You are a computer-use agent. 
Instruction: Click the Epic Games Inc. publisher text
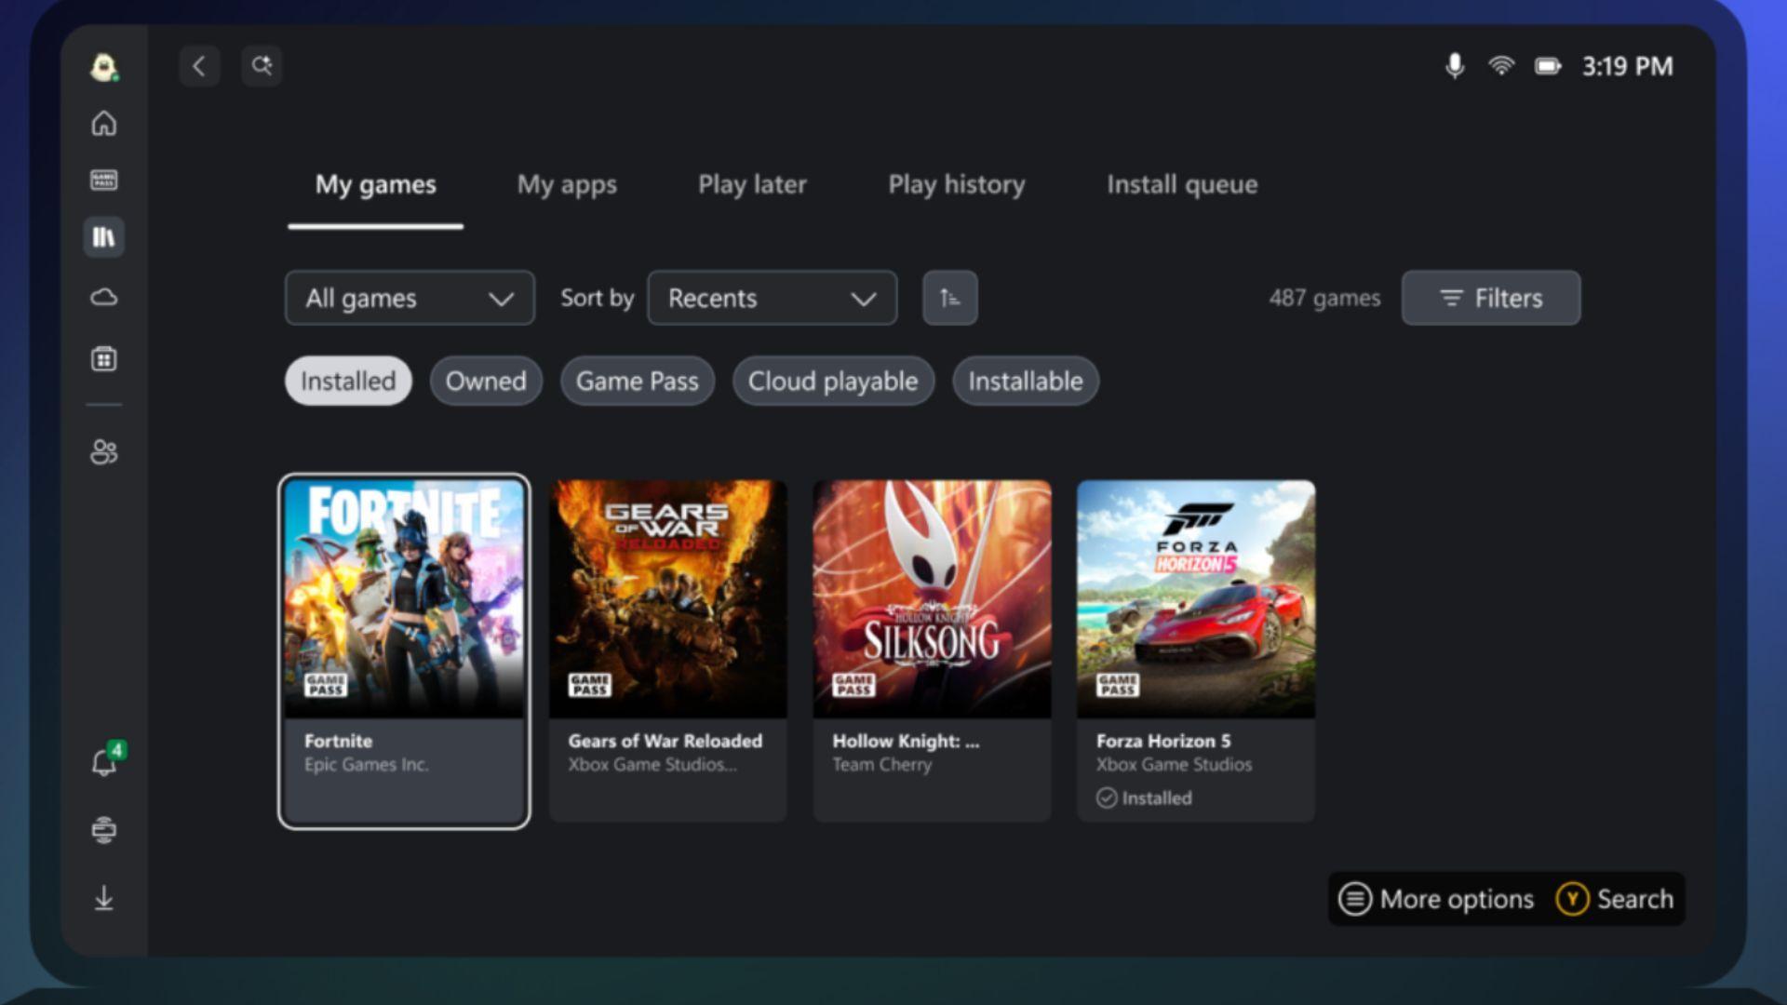(367, 765)
